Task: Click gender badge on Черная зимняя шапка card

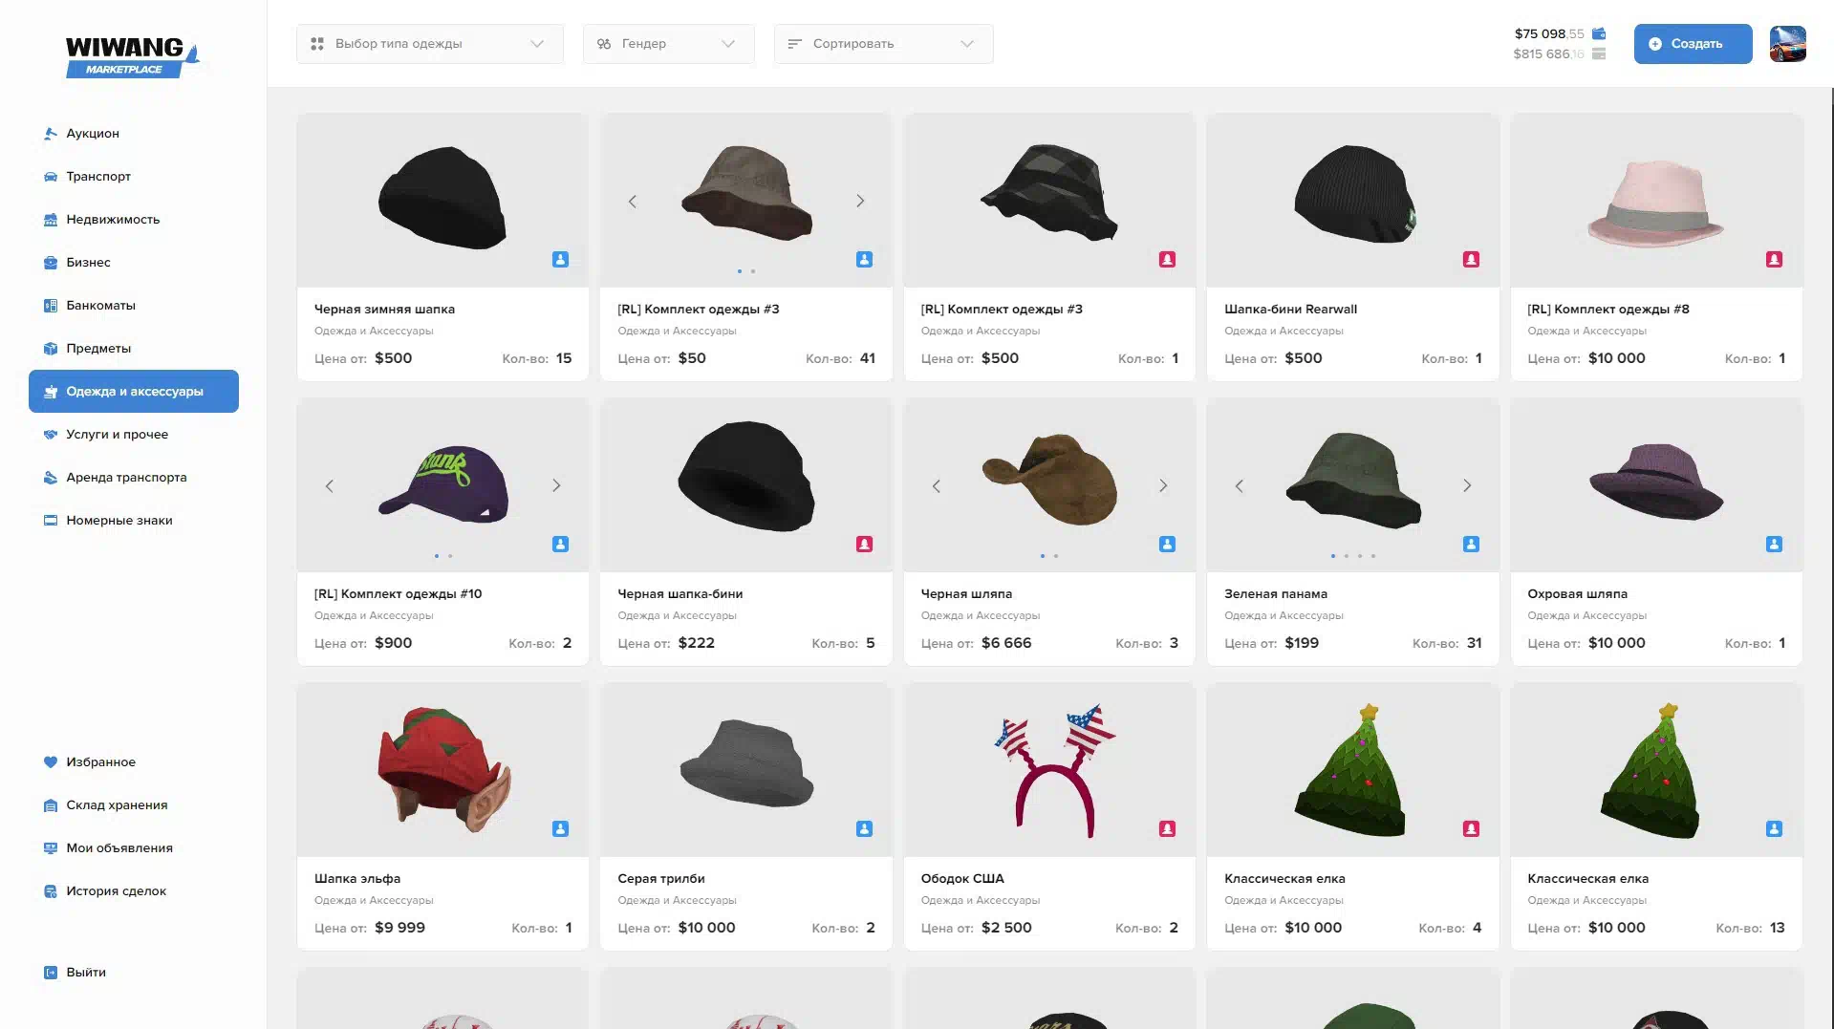Action: tap(561, 260)
